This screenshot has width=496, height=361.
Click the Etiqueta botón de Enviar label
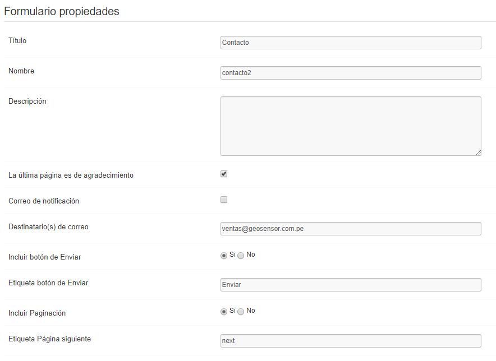(48, 283)
